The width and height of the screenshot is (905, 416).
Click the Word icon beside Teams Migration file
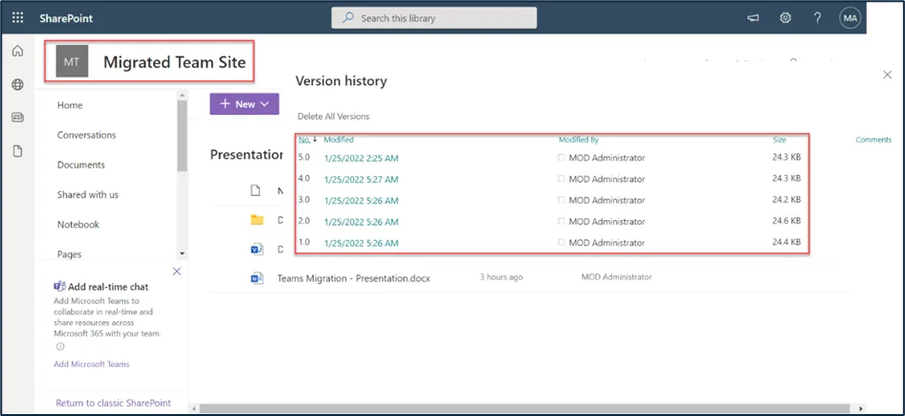256,277
